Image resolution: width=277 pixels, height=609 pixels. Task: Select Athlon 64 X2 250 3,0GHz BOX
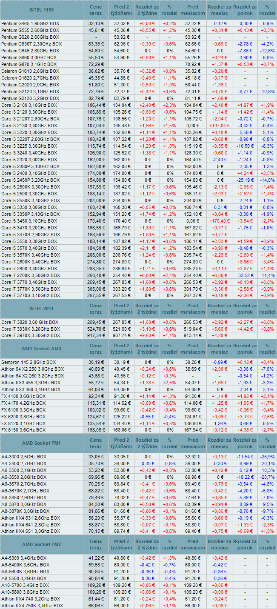tap(33, 369)
